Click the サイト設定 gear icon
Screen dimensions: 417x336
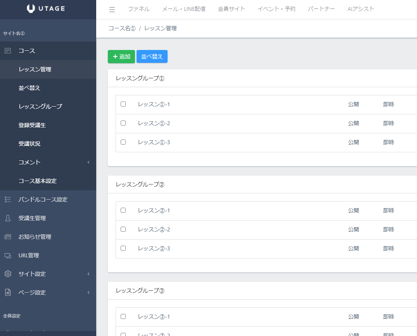(8, 274)
